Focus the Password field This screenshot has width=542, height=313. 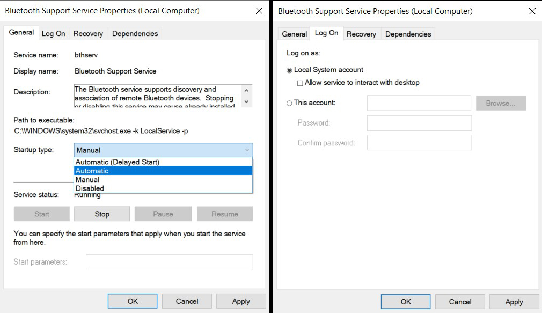[x=419, y=123]
